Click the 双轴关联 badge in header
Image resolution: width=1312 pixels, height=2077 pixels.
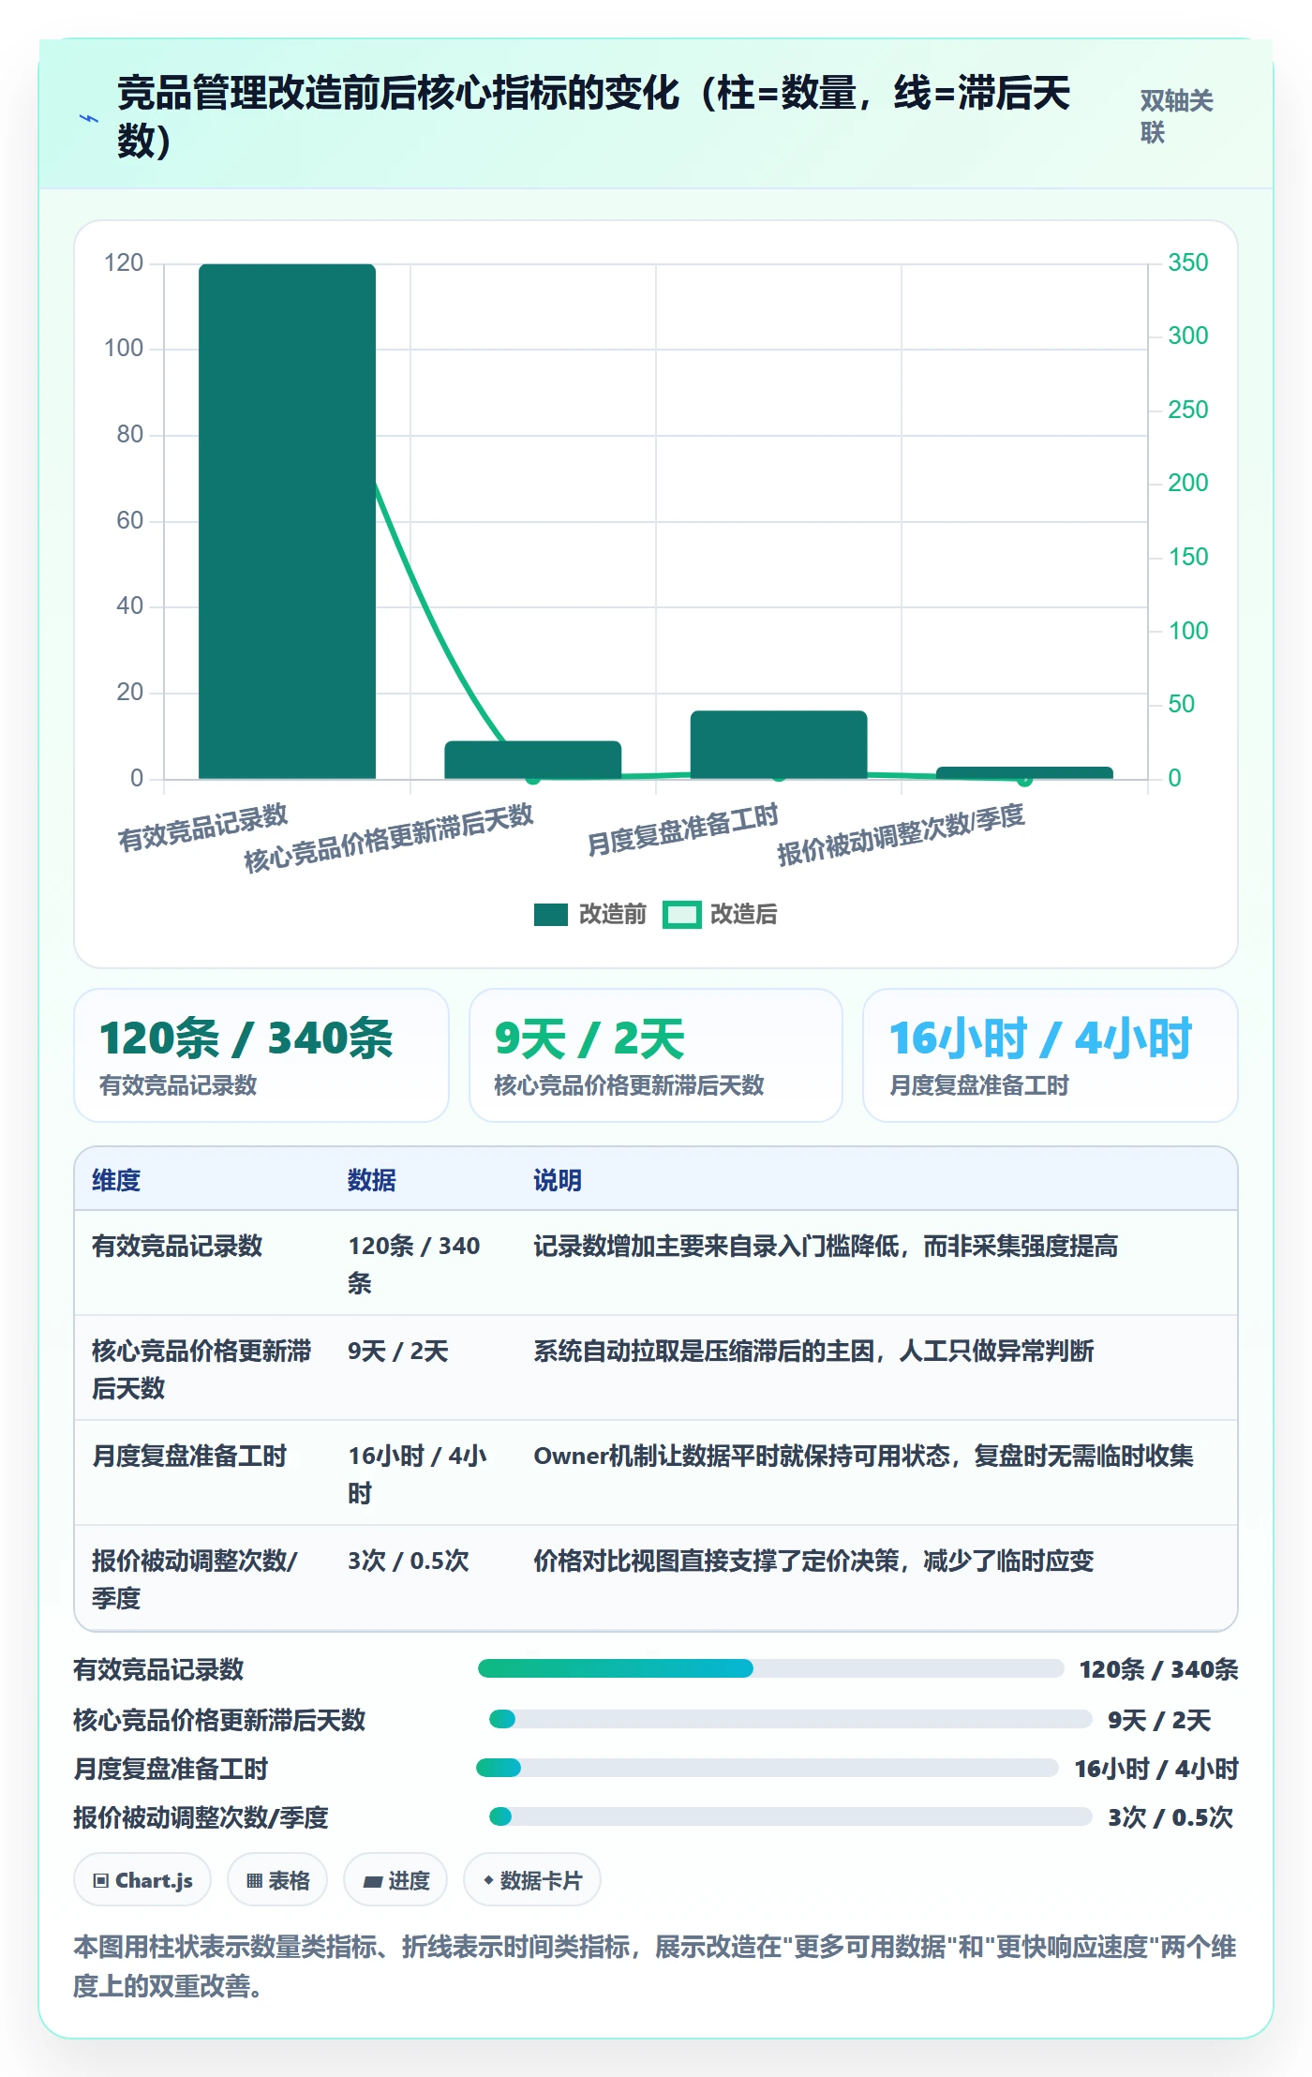[1176, 116]
